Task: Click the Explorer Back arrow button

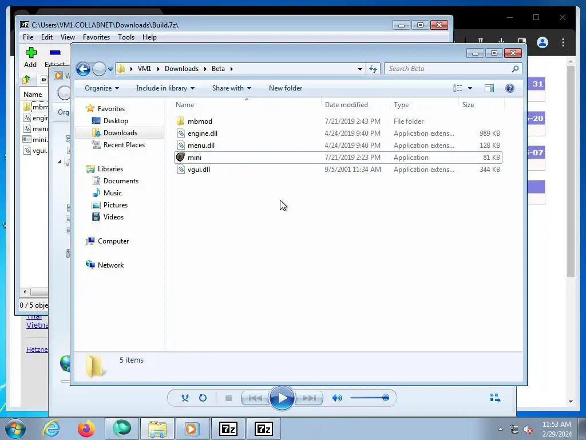Action: tap(83, 69)
